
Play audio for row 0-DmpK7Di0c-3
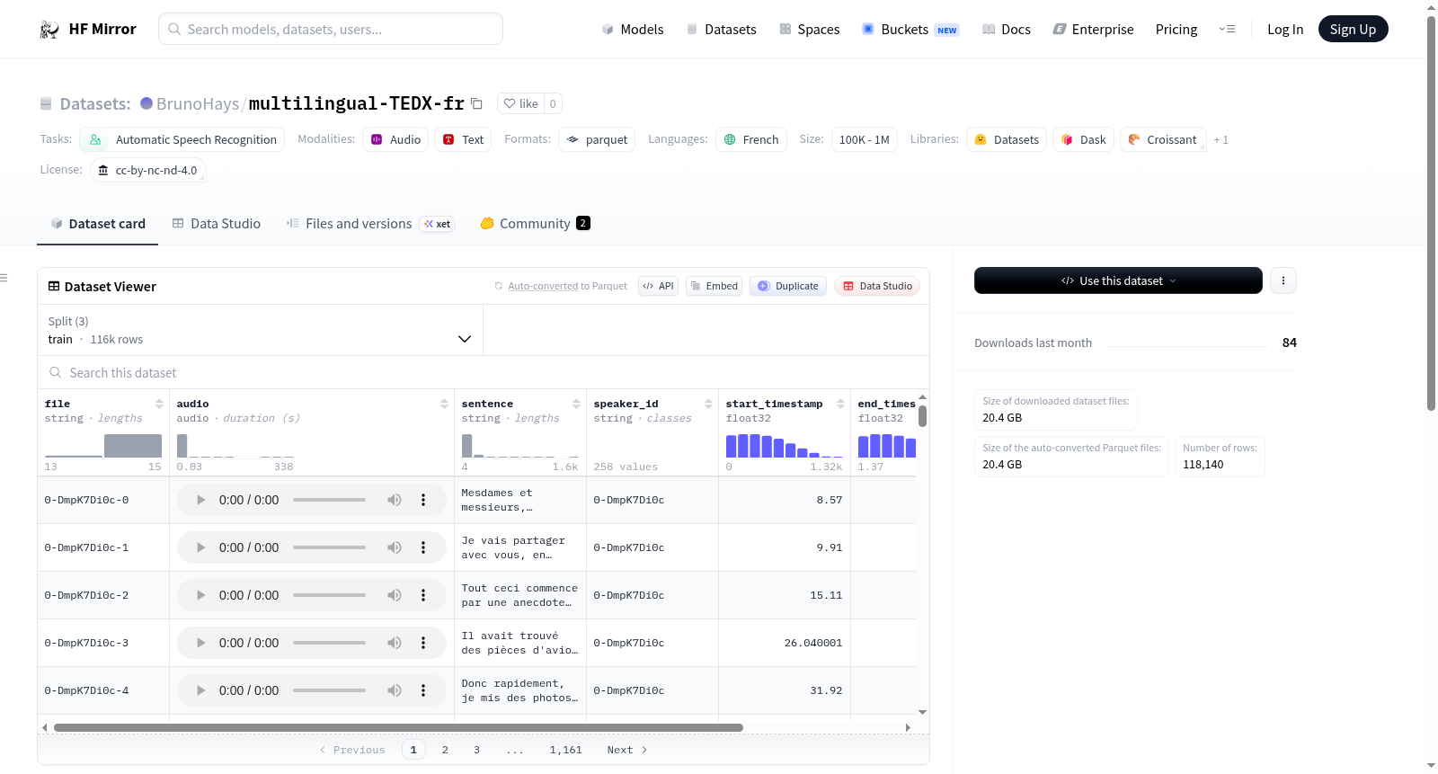tap(200, 643)
